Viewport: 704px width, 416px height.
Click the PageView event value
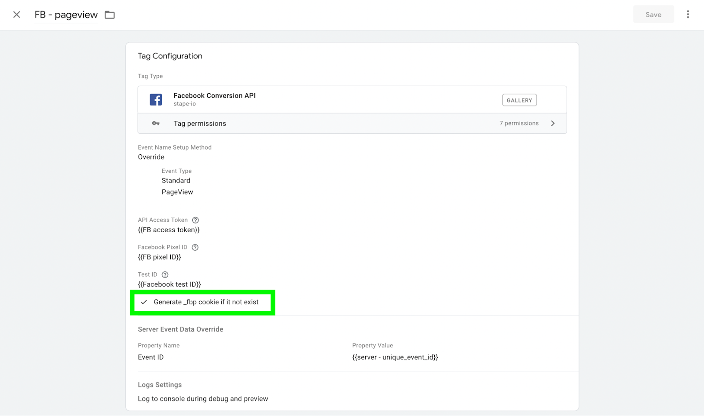[177, 192]
